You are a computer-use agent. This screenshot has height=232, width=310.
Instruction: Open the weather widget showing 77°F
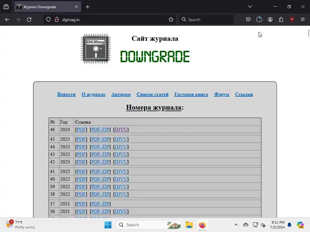(x=20, y=225)
